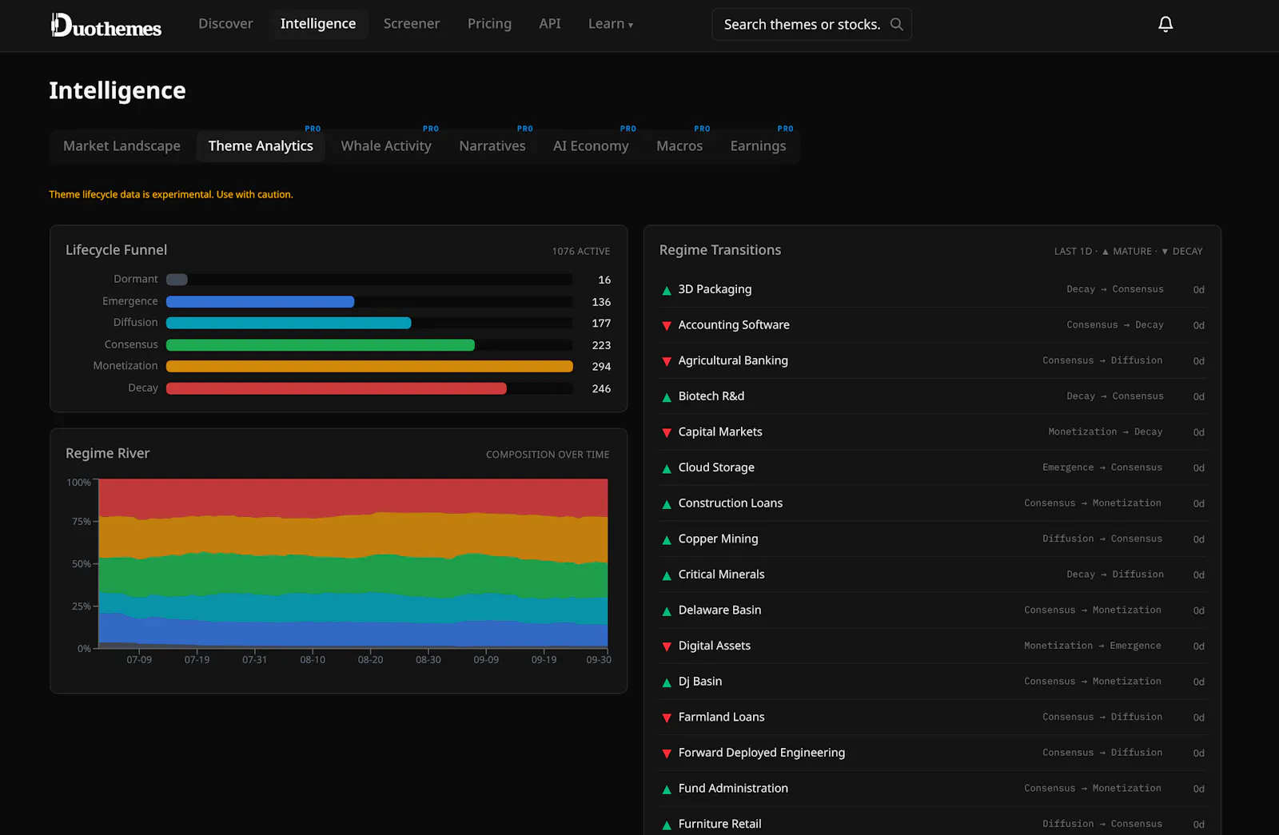Filter transitions by MATURE

coord(1127,252)
